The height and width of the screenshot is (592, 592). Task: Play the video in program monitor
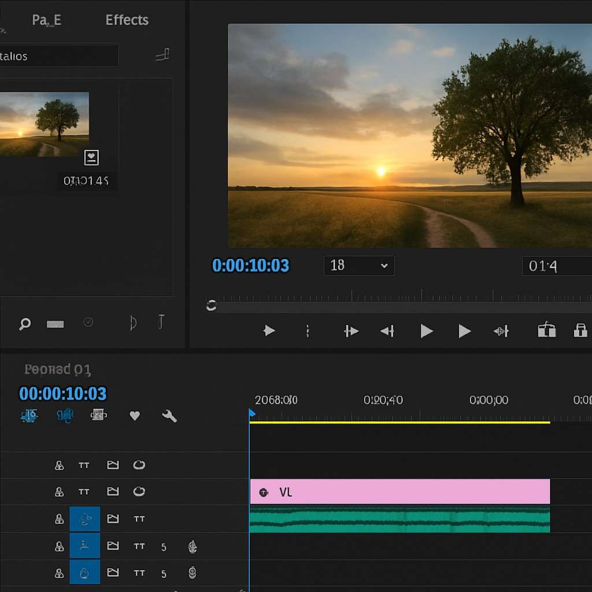[x=427, y=331]
